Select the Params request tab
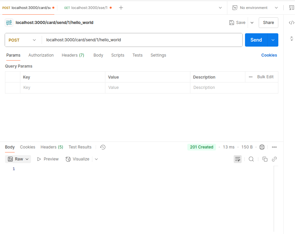This screenshot has width=295, height=234. pyautogui.click(x=13, y=55)
